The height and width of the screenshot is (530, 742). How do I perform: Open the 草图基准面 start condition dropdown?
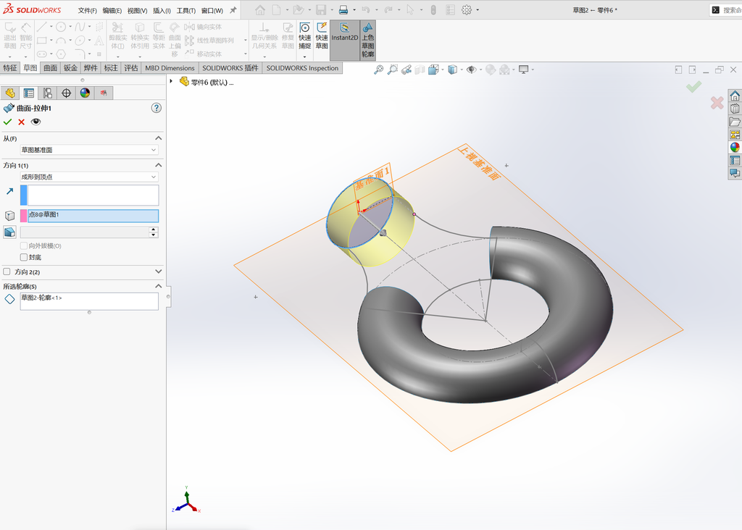pos(89,150)
